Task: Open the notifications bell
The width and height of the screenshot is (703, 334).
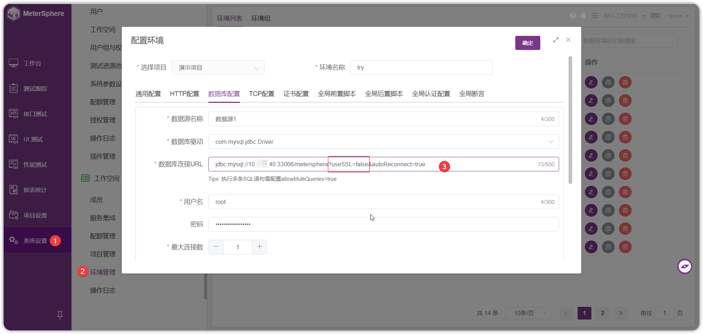Action: (583, 16)
